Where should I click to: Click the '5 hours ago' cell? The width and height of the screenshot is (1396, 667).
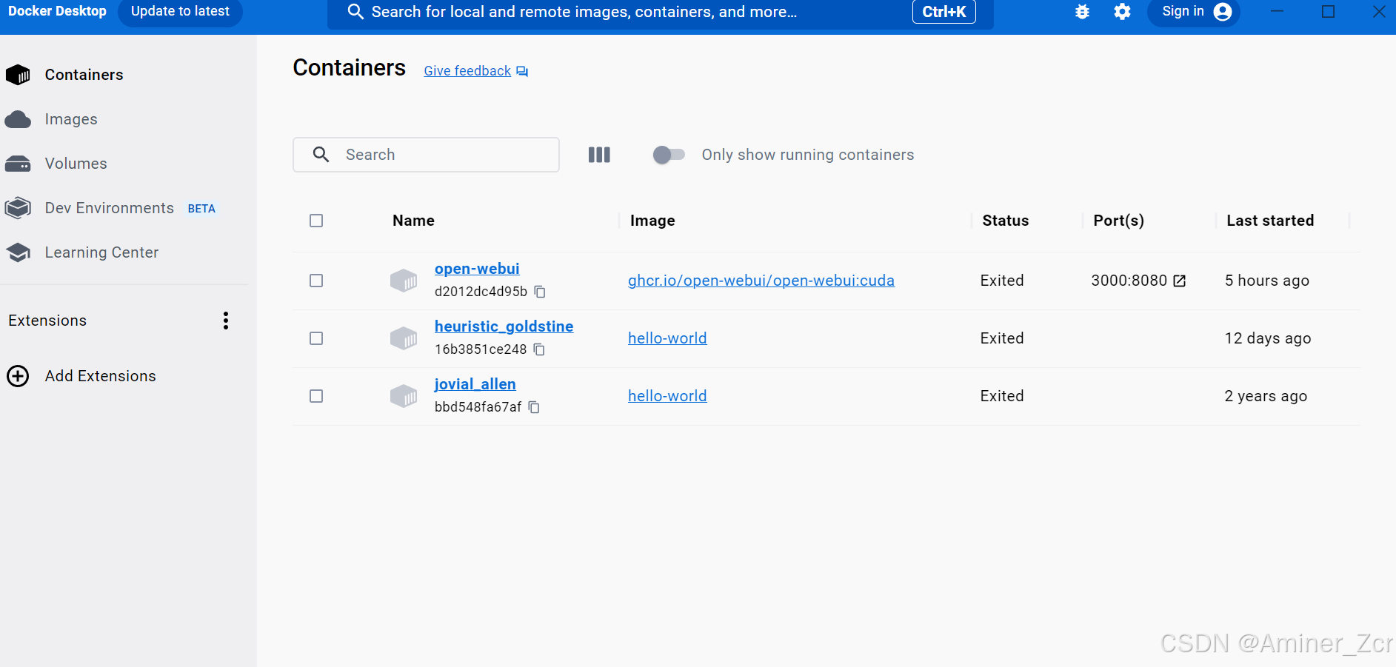(x=1267, y=281)
